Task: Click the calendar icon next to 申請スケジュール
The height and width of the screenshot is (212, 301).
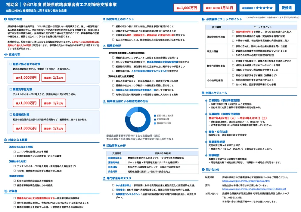Action: 203,93
